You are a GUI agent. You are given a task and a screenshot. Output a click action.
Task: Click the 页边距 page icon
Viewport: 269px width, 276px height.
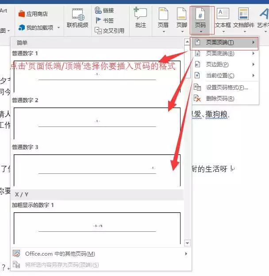(x=197, y=65)
